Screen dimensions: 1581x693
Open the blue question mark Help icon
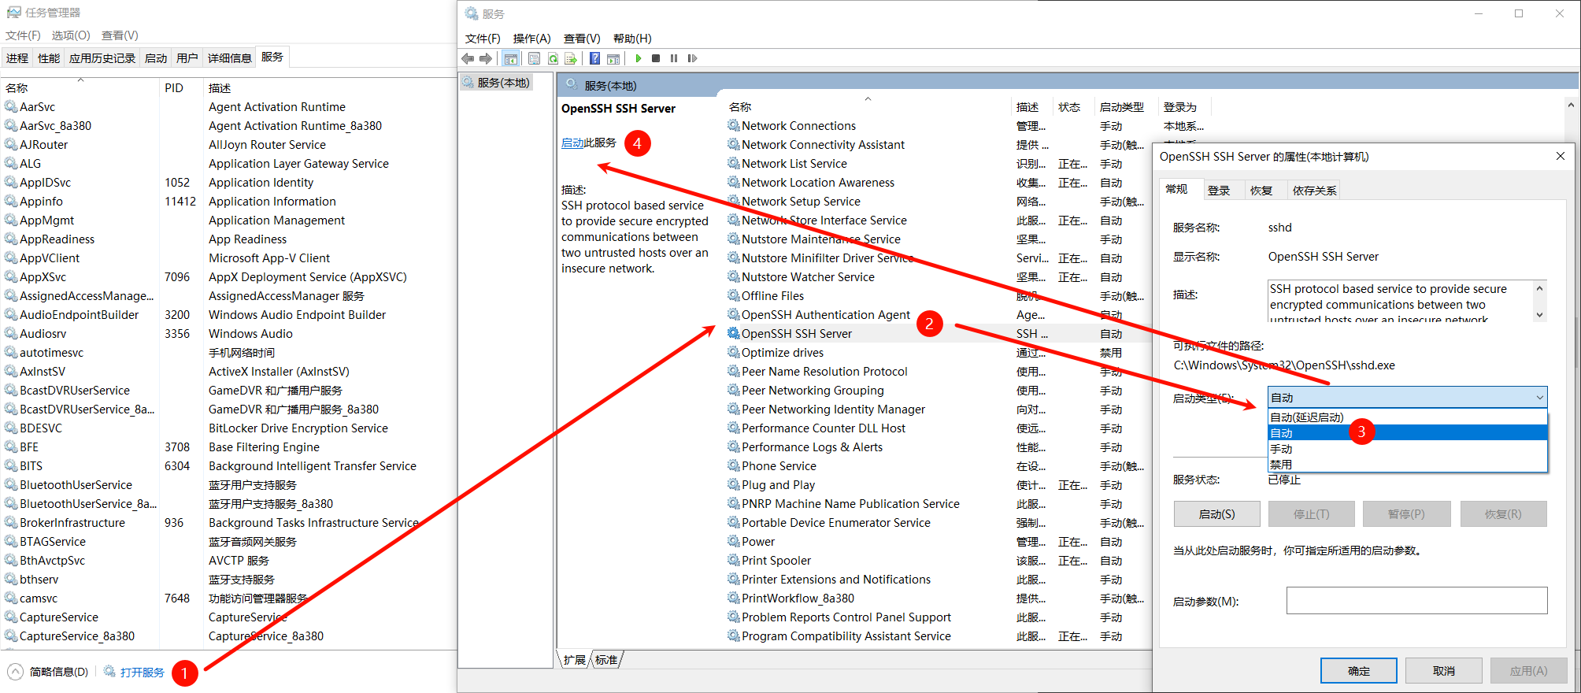[594, 58]
